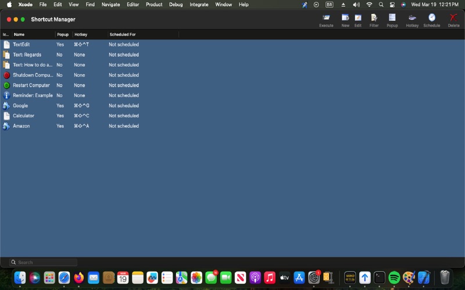The image size is (465, 290).
Task: Select the Restart Computer row name
Action: (x=31, y=85)
